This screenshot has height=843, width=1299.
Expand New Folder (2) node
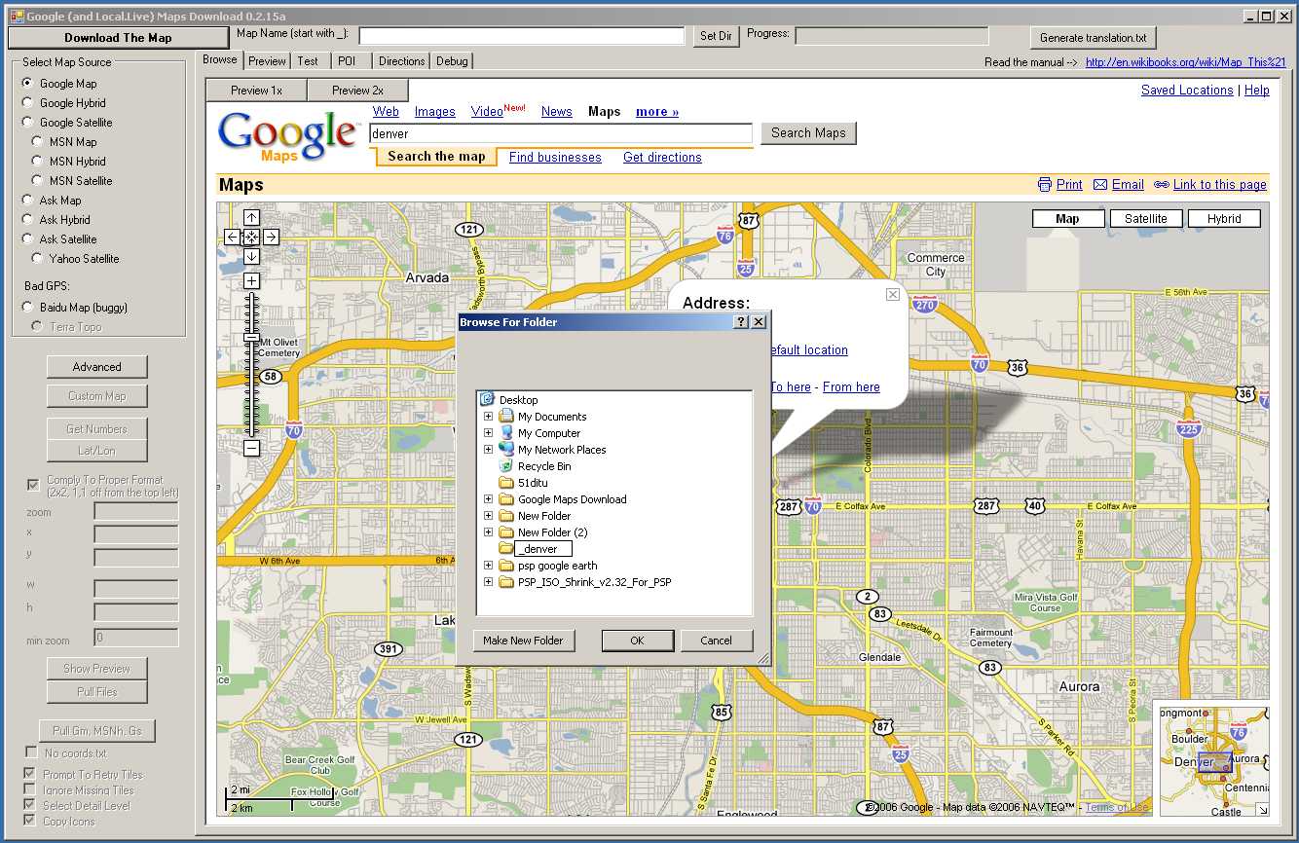point(488,532)
